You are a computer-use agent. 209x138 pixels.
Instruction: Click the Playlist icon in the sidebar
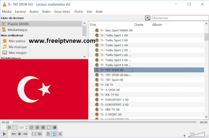[x=4, y=24]
